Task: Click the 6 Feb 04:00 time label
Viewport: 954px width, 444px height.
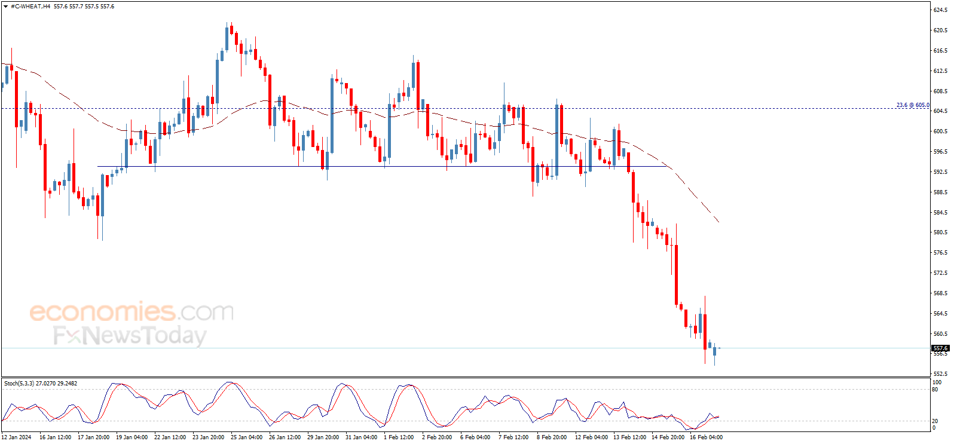Action: [x=475, y=437]
